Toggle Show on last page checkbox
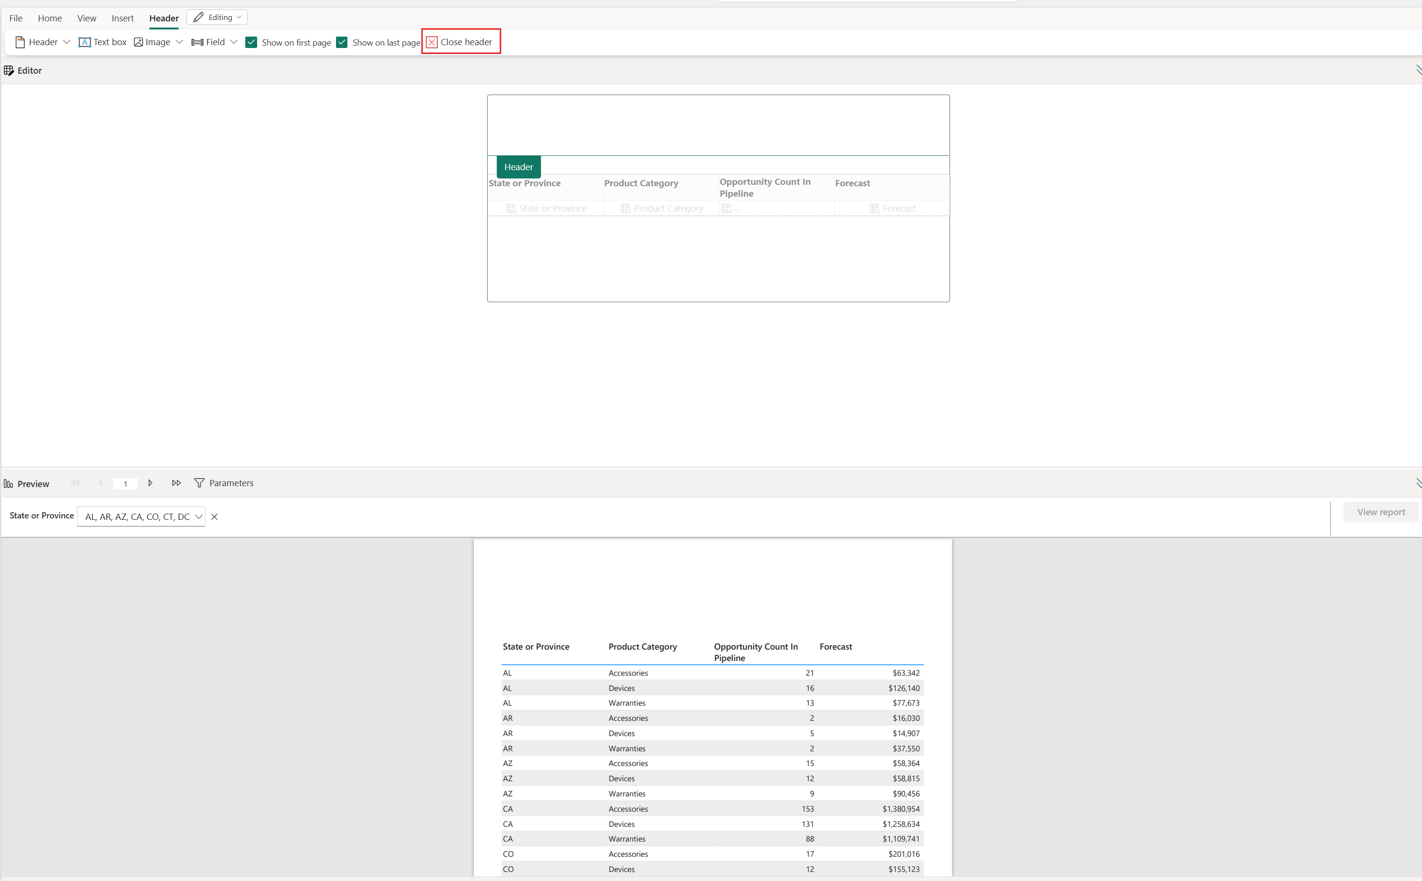Image resolution: width=1422 pixels, height=881 pixels. [x=342, y=42]
